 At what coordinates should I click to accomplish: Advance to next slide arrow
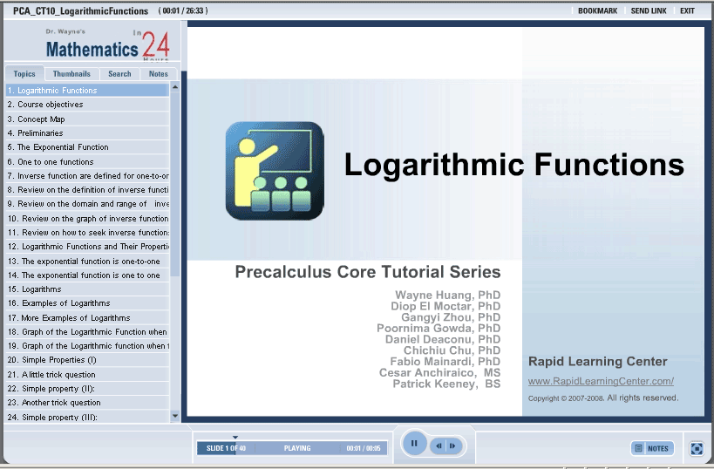452,445
